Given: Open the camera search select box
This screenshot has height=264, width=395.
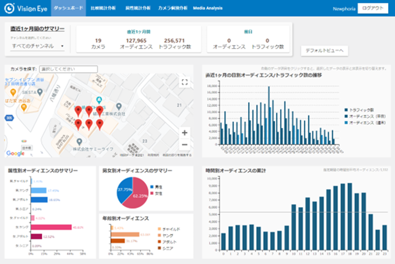Looking at the screenshot, I should (x=68, y=69).
